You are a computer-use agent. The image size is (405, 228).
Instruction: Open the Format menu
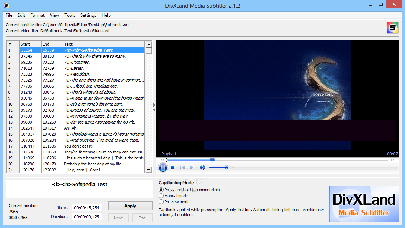[x=37, y=15]
